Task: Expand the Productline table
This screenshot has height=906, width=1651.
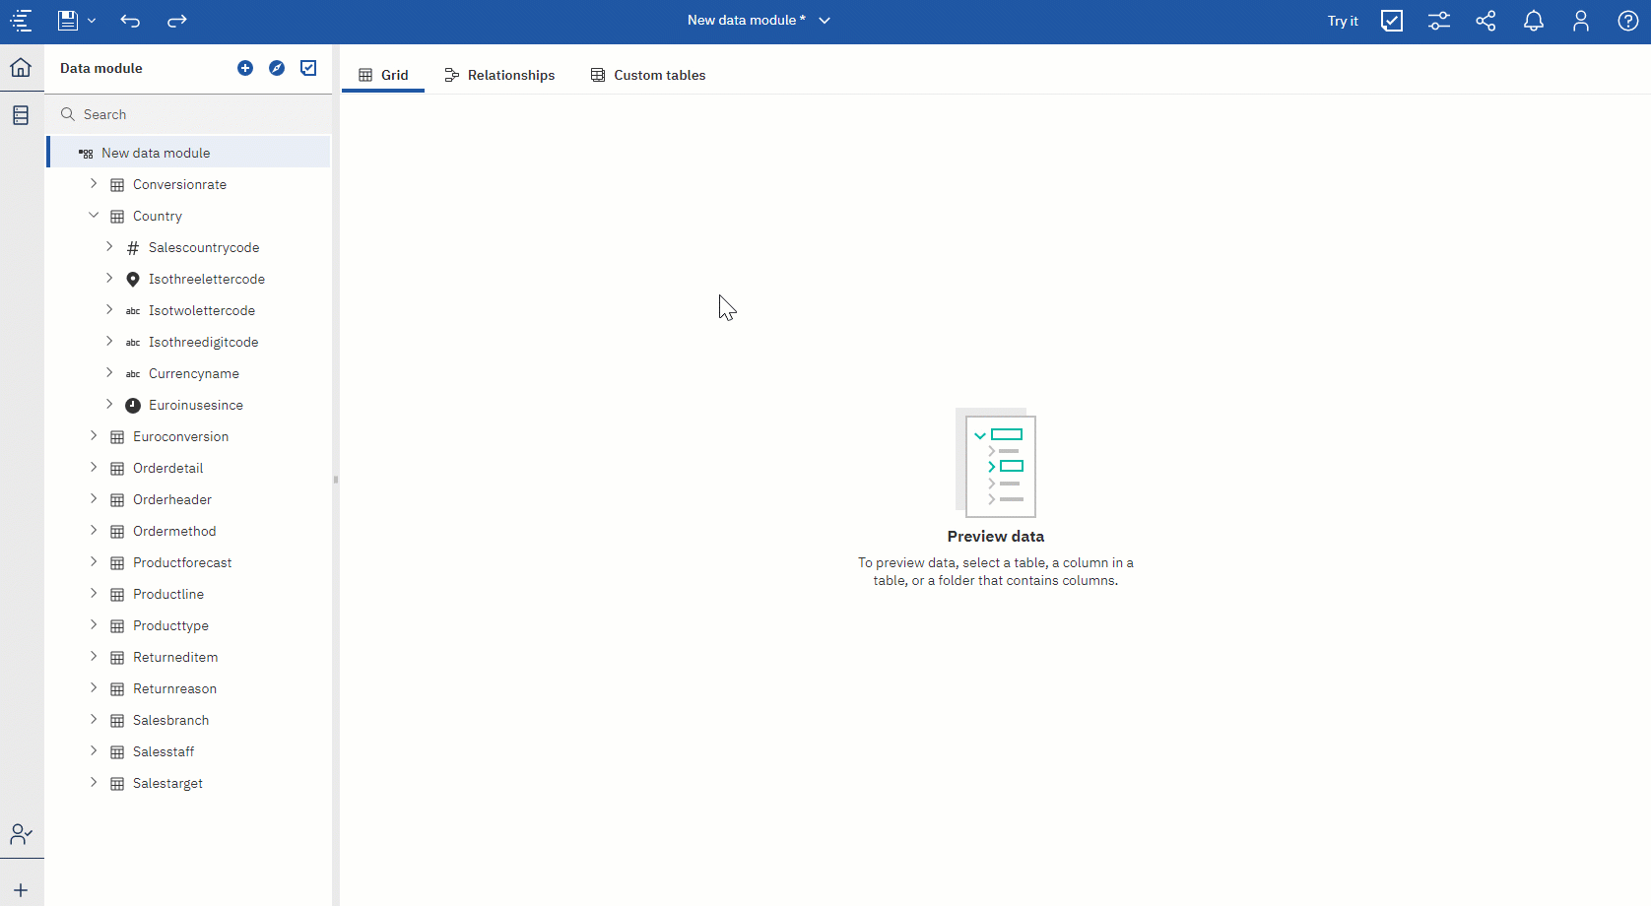Action: tap(94, 594)
